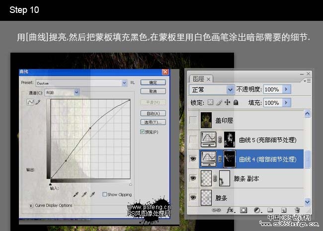Image resolution: width=323 pixels, height=231 pixels.
Task: Toggle the 预览(P) preview checkbox
Action: [x=142, y=132]
